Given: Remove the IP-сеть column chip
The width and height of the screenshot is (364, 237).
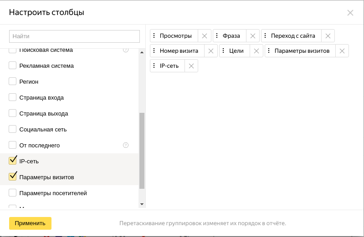Looking at the screenshot, I should pos(191,66).
